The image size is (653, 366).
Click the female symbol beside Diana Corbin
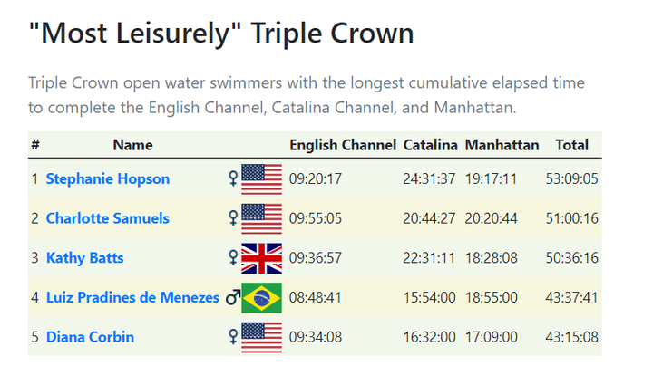tap(233, 337)
